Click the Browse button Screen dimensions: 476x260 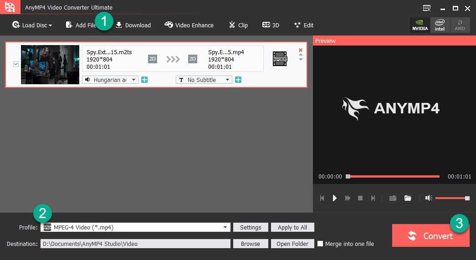pyautogui.click(x=251, y=244)
